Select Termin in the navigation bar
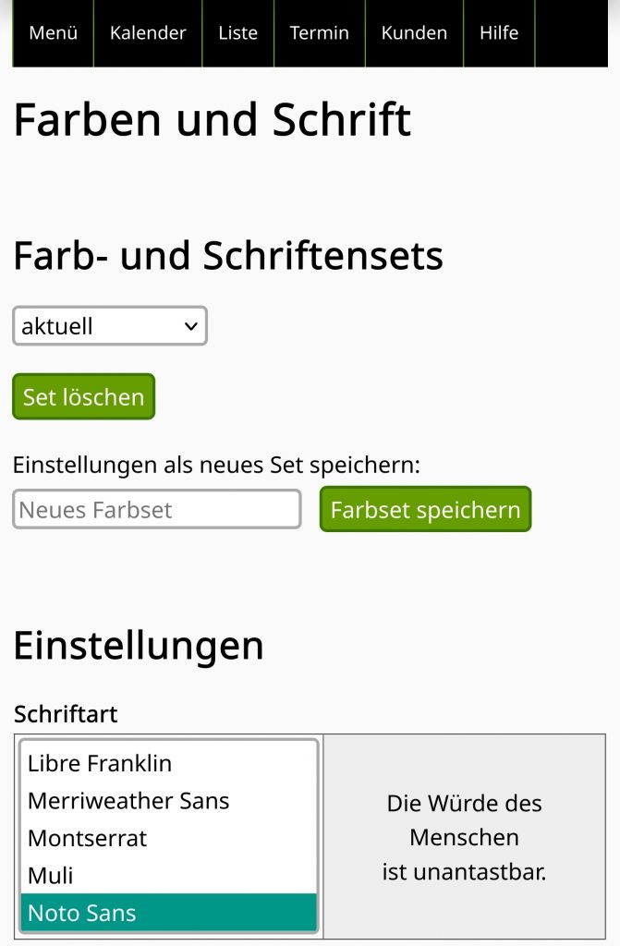This screenshot has width=620, height=946. (319, 33)
